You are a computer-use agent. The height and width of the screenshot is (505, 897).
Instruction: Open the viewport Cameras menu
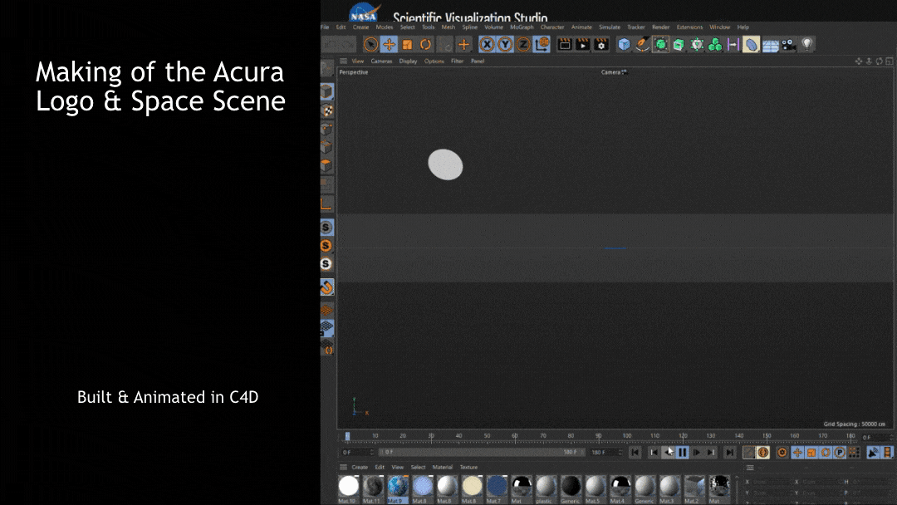tap(381, 61)
